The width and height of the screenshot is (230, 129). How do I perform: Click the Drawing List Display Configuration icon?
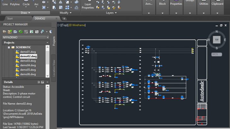[x=37, y=32]
